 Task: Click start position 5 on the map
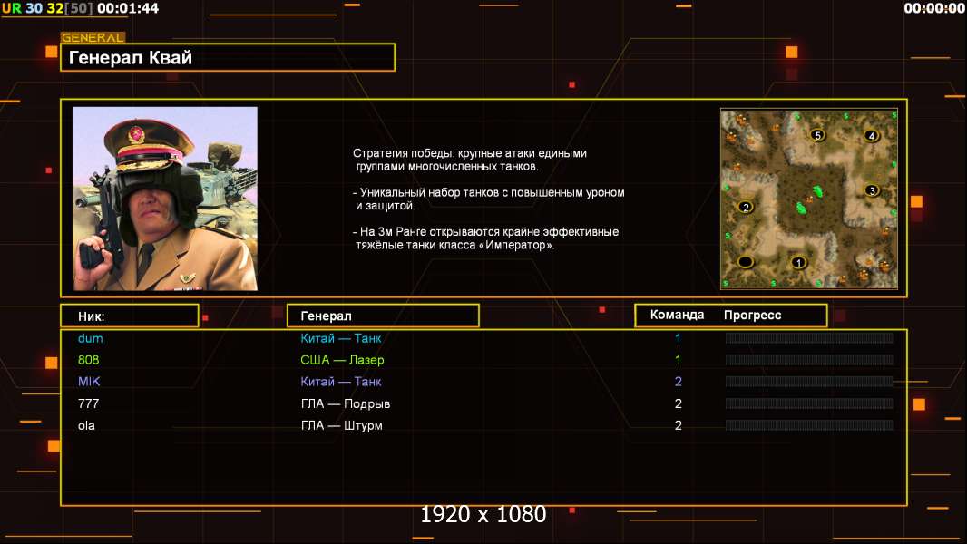point(816,135)
